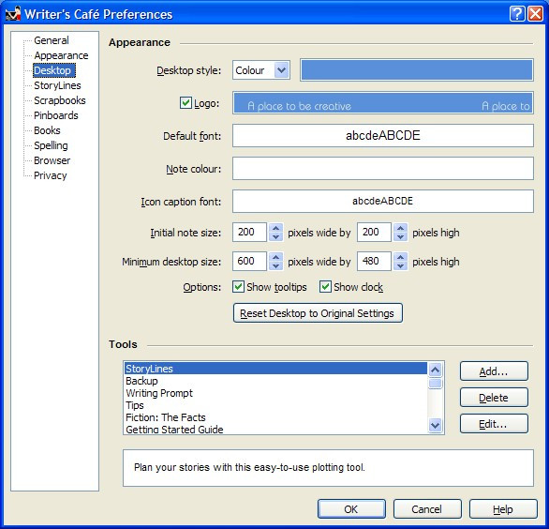
Task: Decrease minimum desktop height with the down arrow
Action: 400,265
